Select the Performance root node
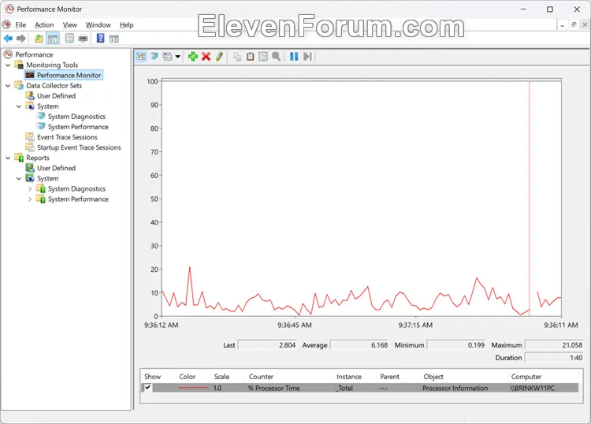Image resolution: width=591 pixels, height=424 pixels. tap(34, 54)
